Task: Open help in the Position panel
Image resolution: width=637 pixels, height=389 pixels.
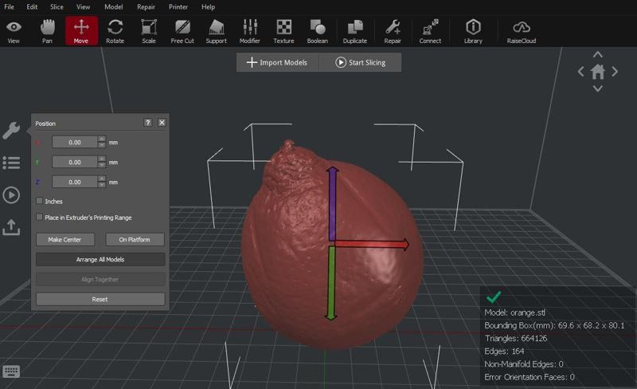Action: pyautogui.click(x=148, y=123)
